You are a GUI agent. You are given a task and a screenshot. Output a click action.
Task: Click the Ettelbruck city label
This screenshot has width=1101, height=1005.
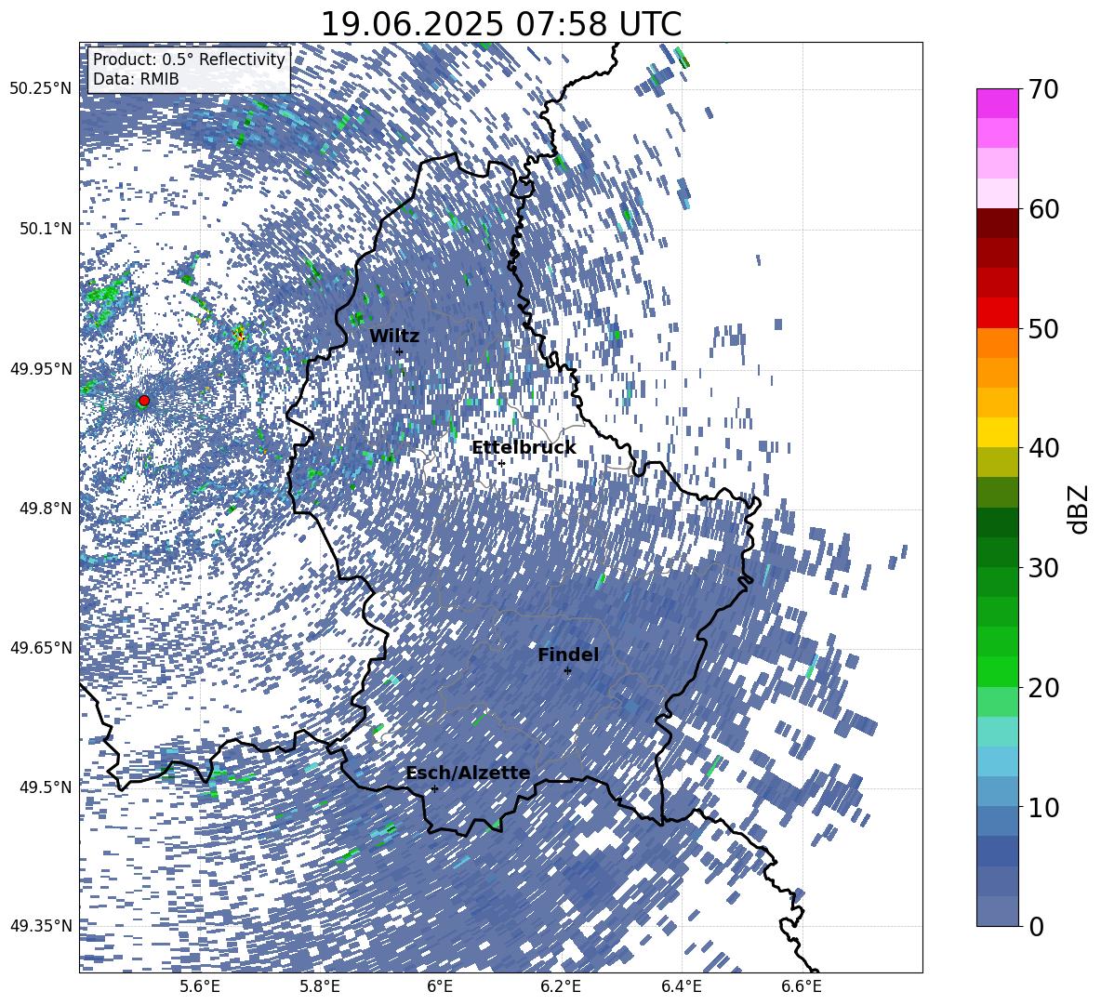pyautogui.click(x=524, y=448)
